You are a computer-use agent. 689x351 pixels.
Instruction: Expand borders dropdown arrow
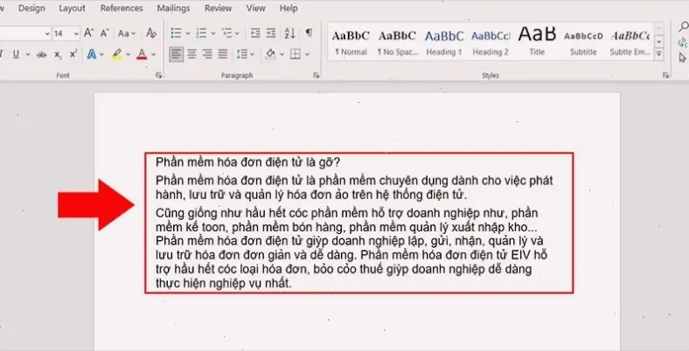click(307, 55)
